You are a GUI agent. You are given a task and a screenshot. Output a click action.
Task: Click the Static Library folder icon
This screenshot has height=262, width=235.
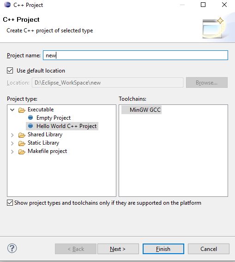[x=22, y=143]
